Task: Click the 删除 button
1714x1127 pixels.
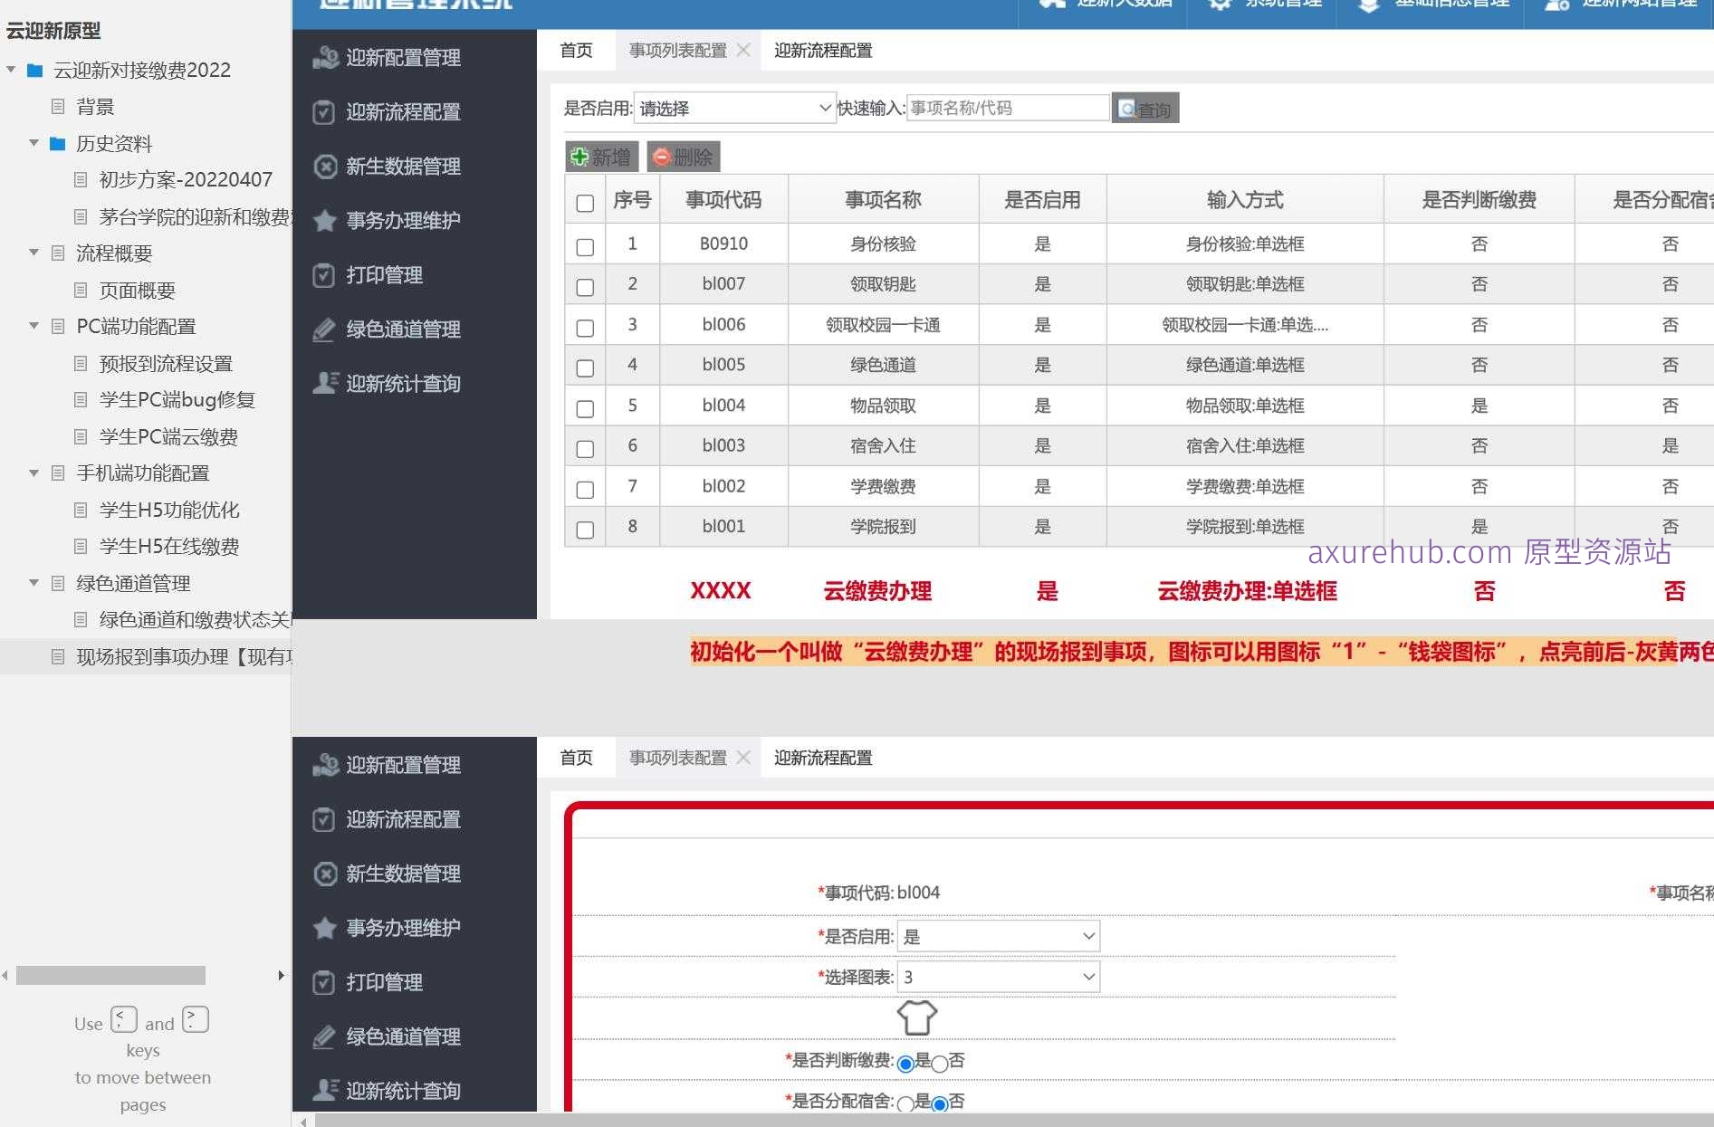Action: pos(683,156)
